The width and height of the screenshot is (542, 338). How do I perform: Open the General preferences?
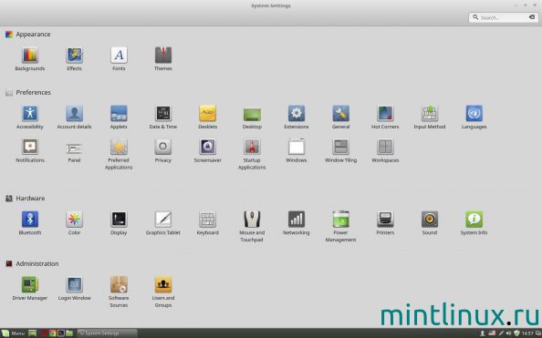(x=341, y=117)
